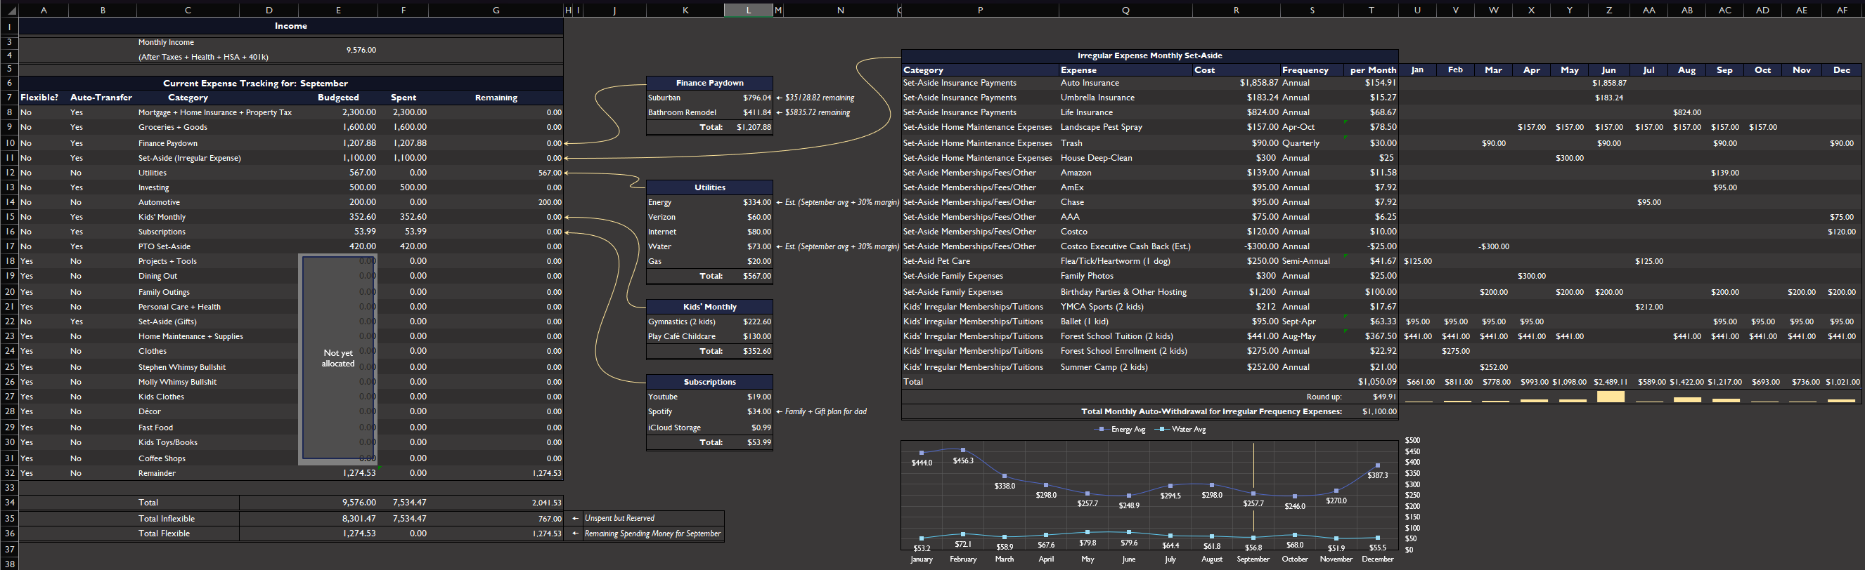Click 'Family + Gift plan for dad' note

pyautogui.click(x=826, y=411)
